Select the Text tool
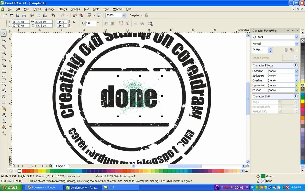305x191 pixels. coord(3,96)
